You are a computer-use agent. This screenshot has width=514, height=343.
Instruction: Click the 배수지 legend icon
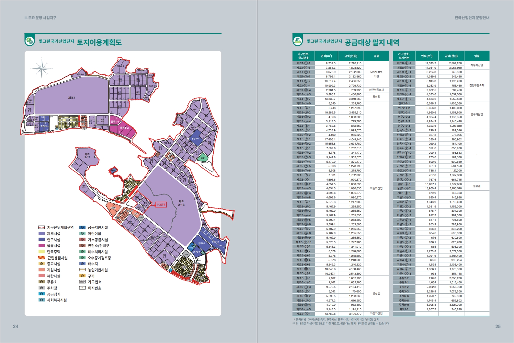coord(82,264)
